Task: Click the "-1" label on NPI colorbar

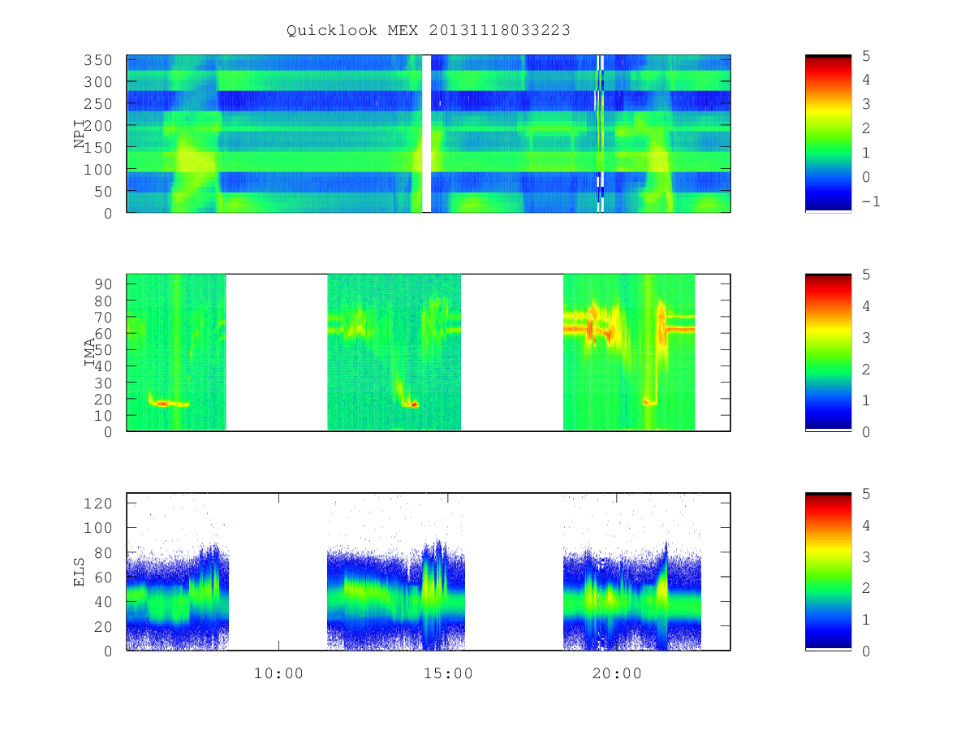Action: click(x=870, y=201)
